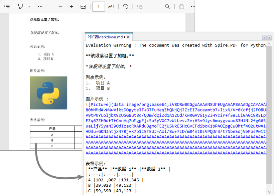The image size is (274, 195).
Task: Open the table of contents icon in PDF viewer
Action: coord(7,7)
